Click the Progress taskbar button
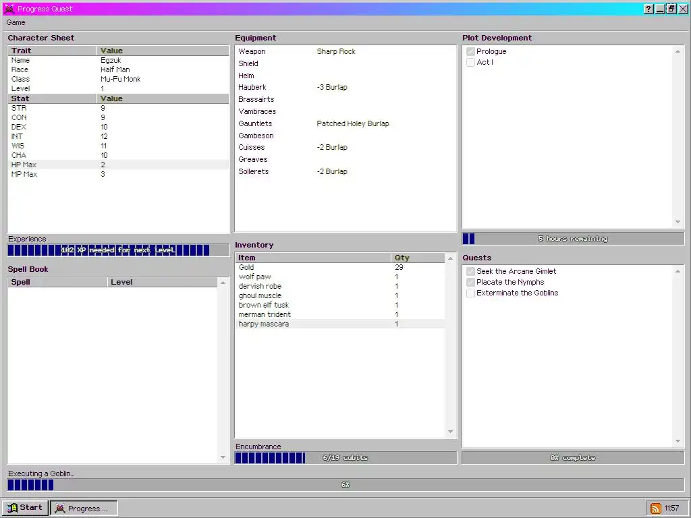The width and height of the screenshot is (691, 518). [84, 509]
